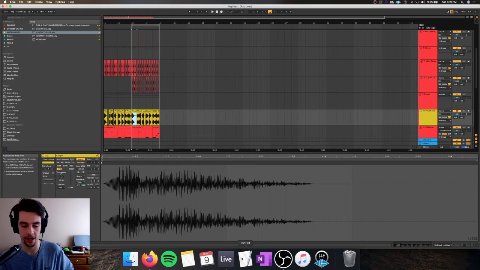
Task: Select the Sounds category in browser
Action: click(x=10, y=57)
